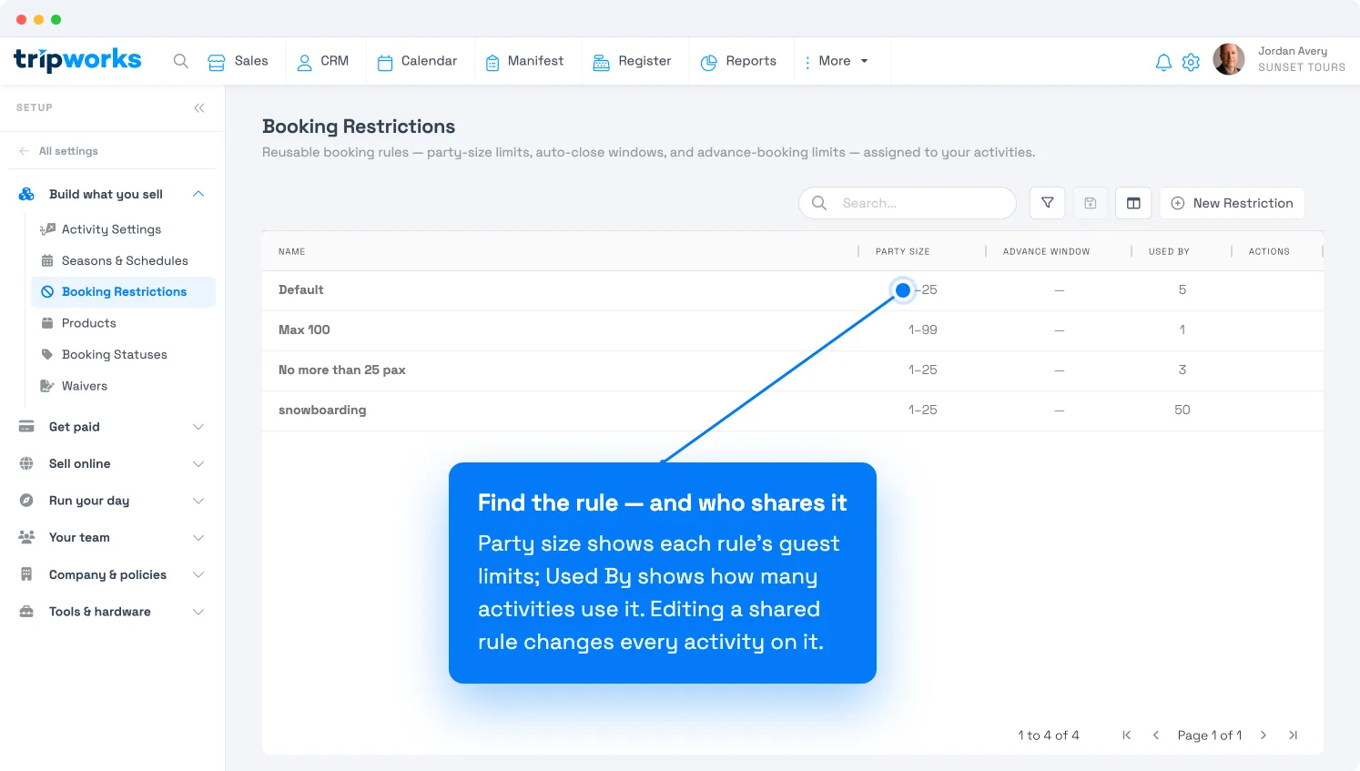Sort by the Name column header
This screenshot has width=1360, height=771.
[x=292, y=251]
